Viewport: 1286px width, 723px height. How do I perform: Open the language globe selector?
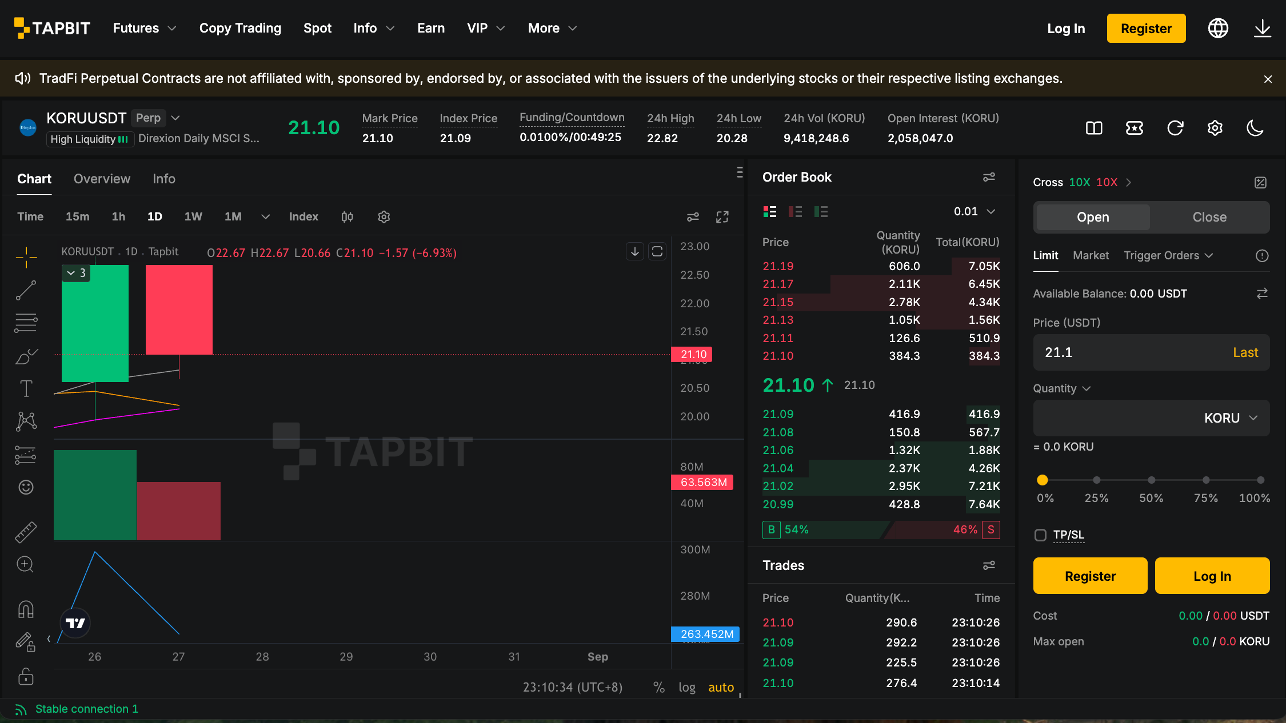pyautogui.click(x=1218, y=28)
